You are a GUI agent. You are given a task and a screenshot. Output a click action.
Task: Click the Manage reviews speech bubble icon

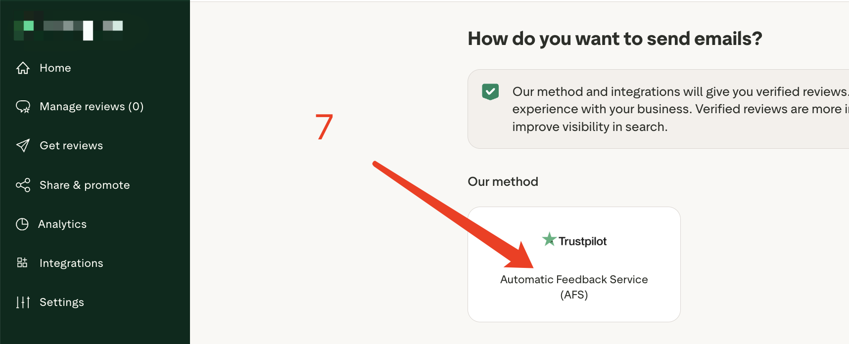tap(23, 107)
